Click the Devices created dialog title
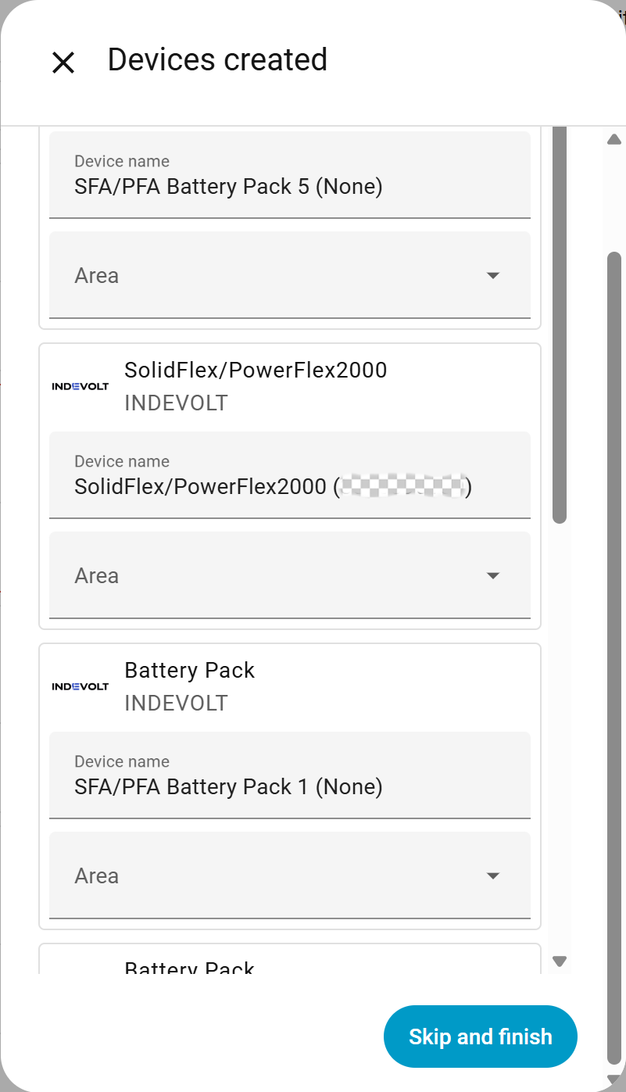626x1092 pixels. pyautogui.click(x=217, y=60)
